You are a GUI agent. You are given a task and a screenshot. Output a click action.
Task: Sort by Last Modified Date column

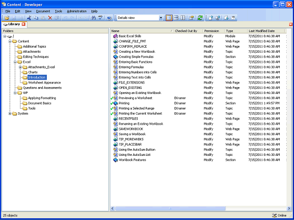(x=266, y=31)
